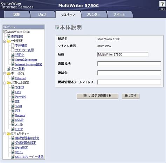Click the icon next to Ethernet

13,78
